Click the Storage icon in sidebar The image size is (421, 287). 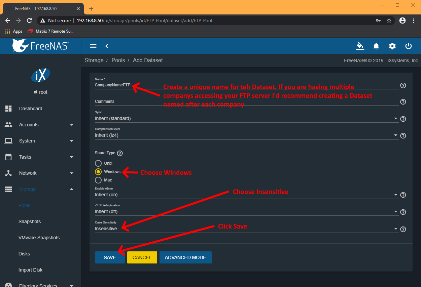[8, 189]
